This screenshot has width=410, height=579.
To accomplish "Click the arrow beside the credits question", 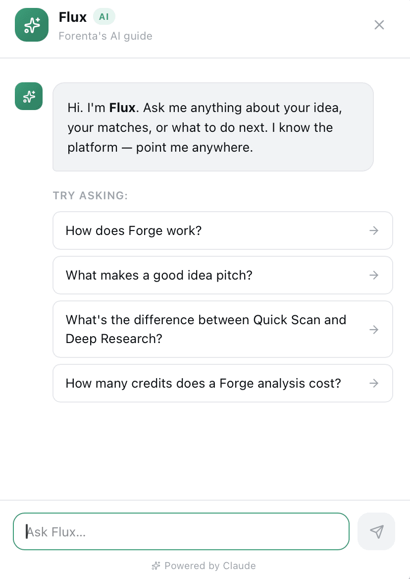I will (374, 383).
